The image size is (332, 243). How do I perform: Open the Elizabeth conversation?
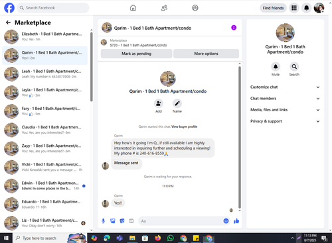tap(44, 36)
